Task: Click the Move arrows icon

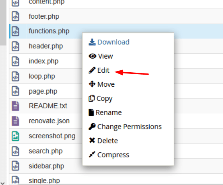Action: coord(92,84)
